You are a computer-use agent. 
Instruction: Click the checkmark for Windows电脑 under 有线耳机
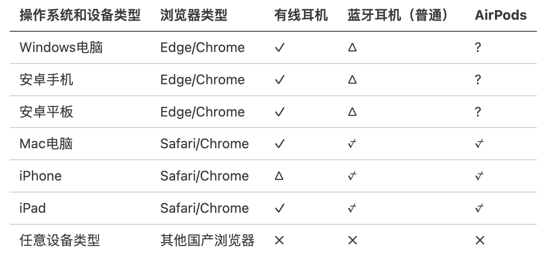(279, 48)
